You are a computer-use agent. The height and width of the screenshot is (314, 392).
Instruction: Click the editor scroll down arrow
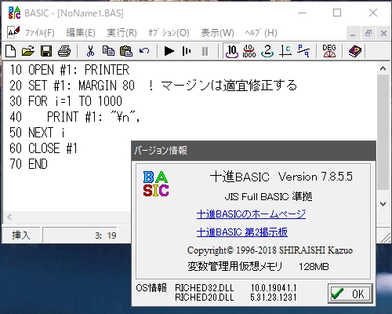pos(383,204)
